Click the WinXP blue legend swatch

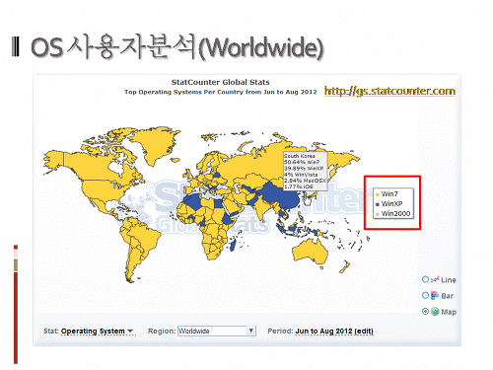point(378,204)
